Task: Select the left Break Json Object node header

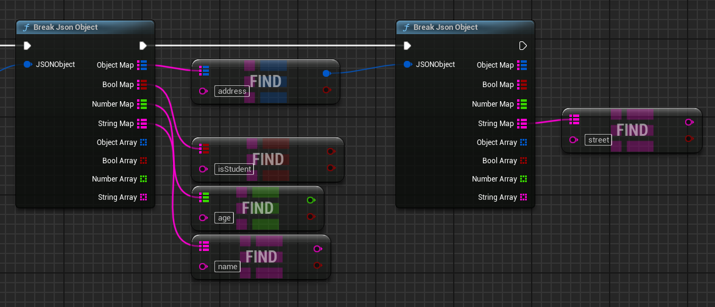Action: (65, 27)
